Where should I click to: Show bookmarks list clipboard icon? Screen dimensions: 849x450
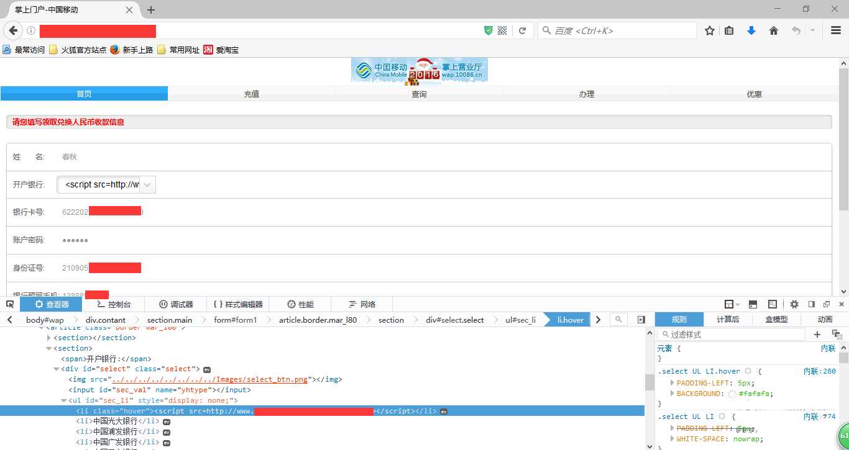tap(730, 30)
